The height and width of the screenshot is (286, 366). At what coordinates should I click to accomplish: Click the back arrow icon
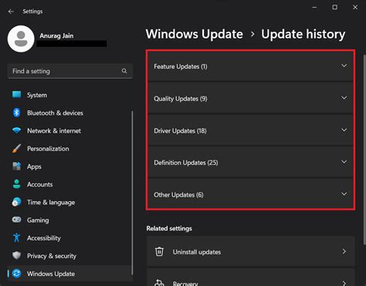pyautogui.click(x=11, y=12)
